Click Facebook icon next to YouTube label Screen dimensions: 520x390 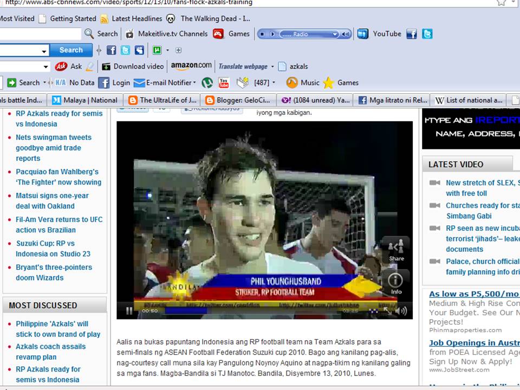coord(412,34)
